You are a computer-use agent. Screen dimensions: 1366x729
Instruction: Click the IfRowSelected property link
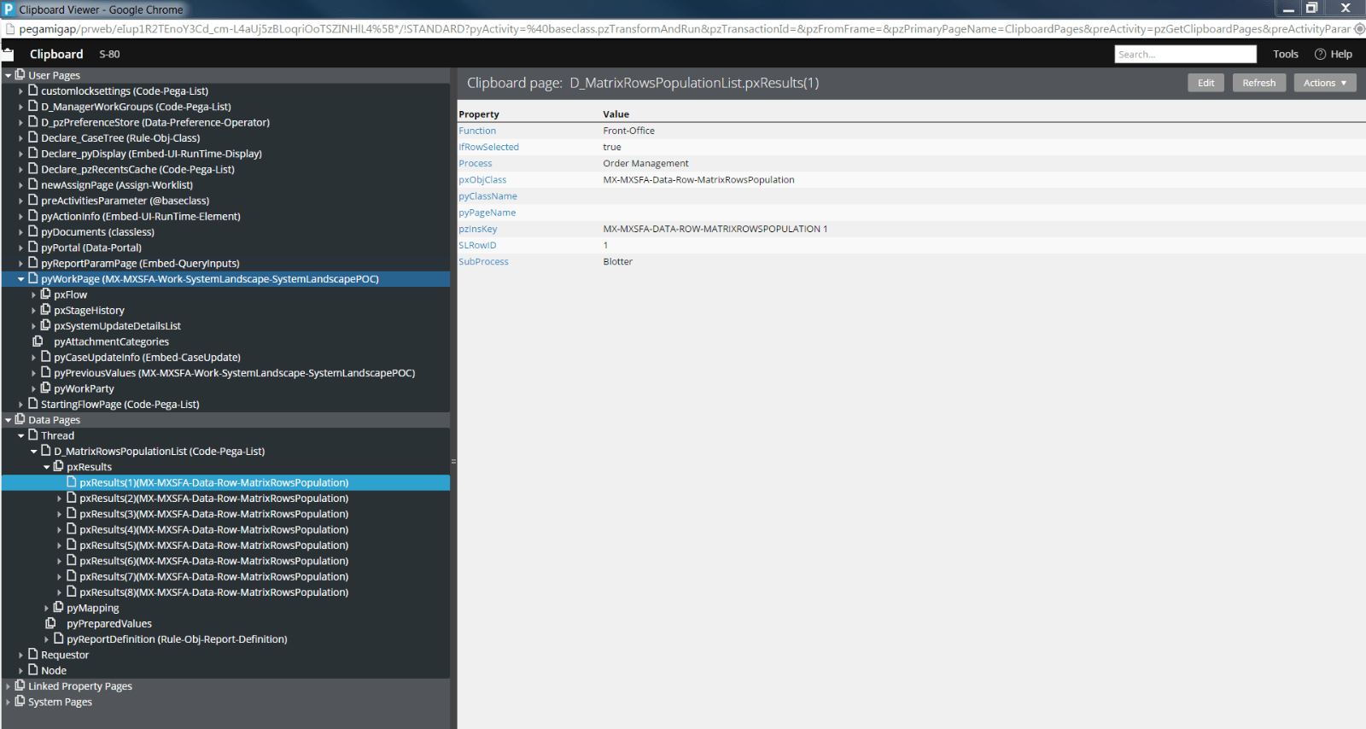[x=488, y=147]
